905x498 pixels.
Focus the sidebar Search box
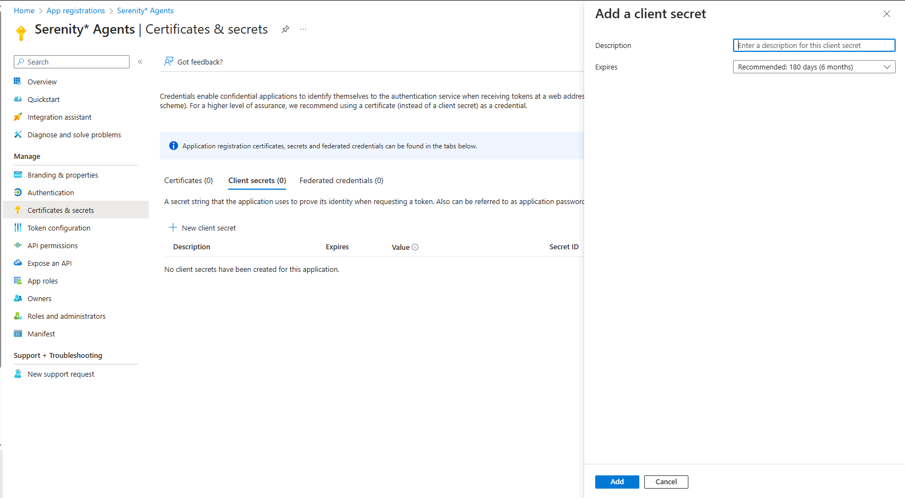[72, 62]
